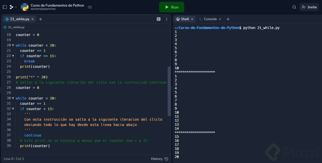Click the comment text on line 27

tap(91, 82)
